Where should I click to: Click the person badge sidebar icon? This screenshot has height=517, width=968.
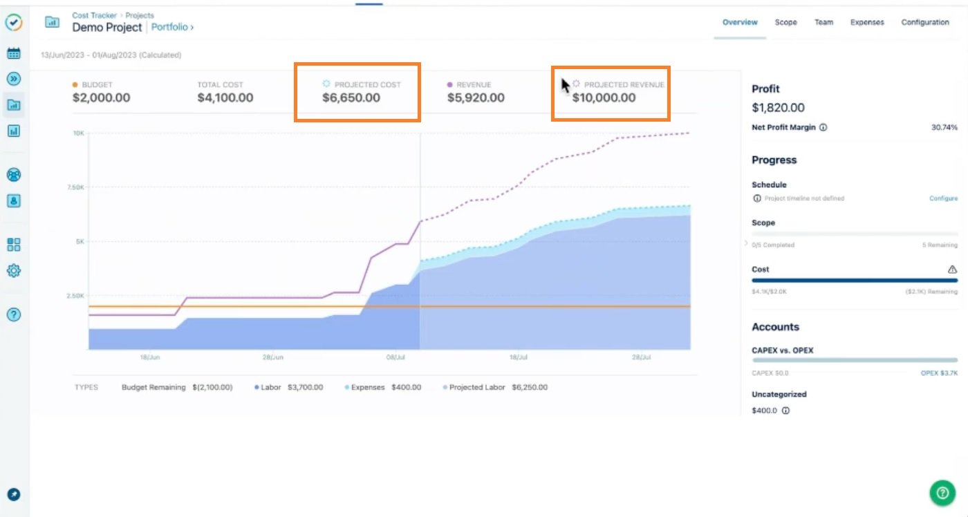[x=13, y=200]
